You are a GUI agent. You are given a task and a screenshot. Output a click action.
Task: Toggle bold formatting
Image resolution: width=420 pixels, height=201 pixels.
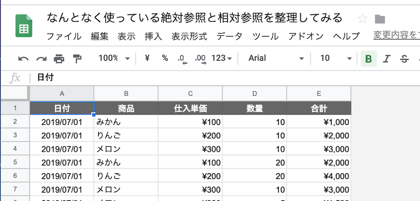[368, 59]
